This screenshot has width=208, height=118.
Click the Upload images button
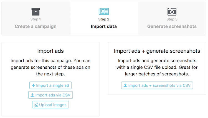point(50,105)
